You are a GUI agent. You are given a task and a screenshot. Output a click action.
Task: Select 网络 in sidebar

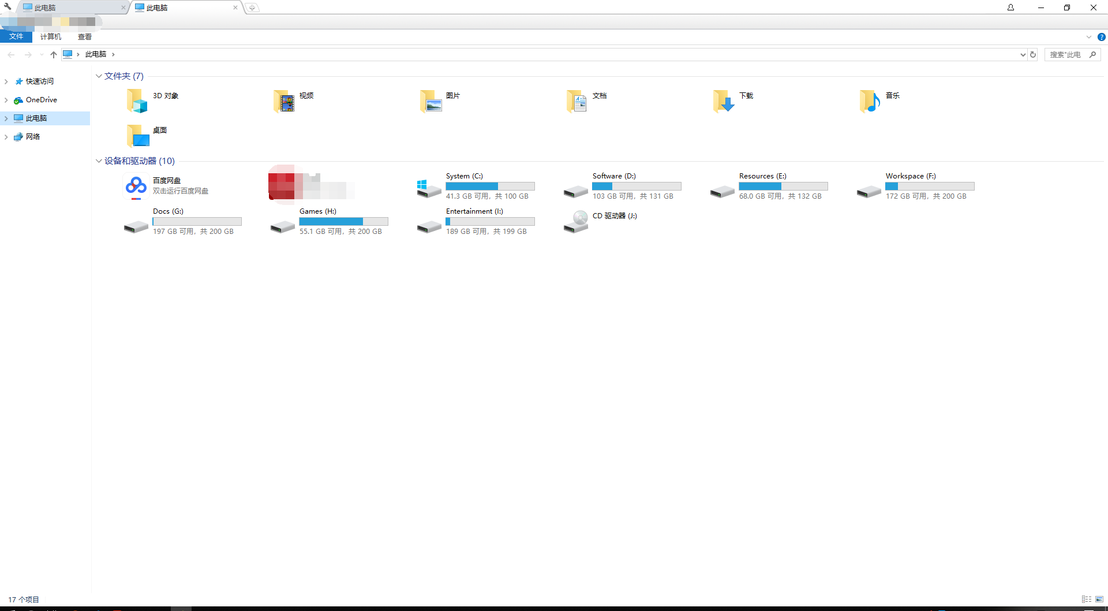pyautogui.click(x=33, y=137)
